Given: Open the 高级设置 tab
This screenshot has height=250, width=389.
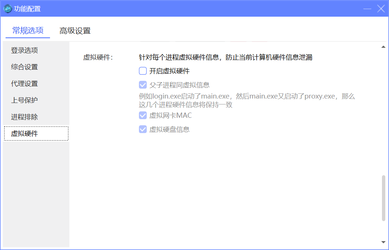Looking at the screenshot, I should (75, 31).
